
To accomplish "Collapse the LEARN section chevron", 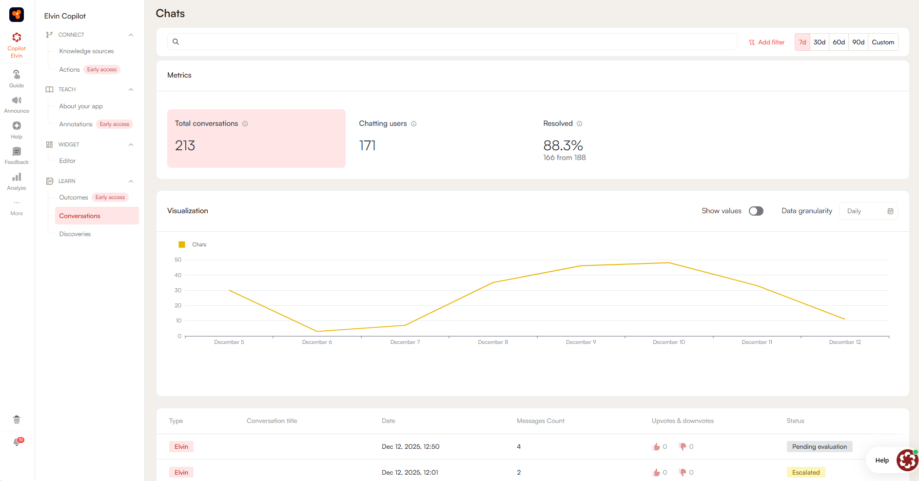I will [x=131, y=181].
